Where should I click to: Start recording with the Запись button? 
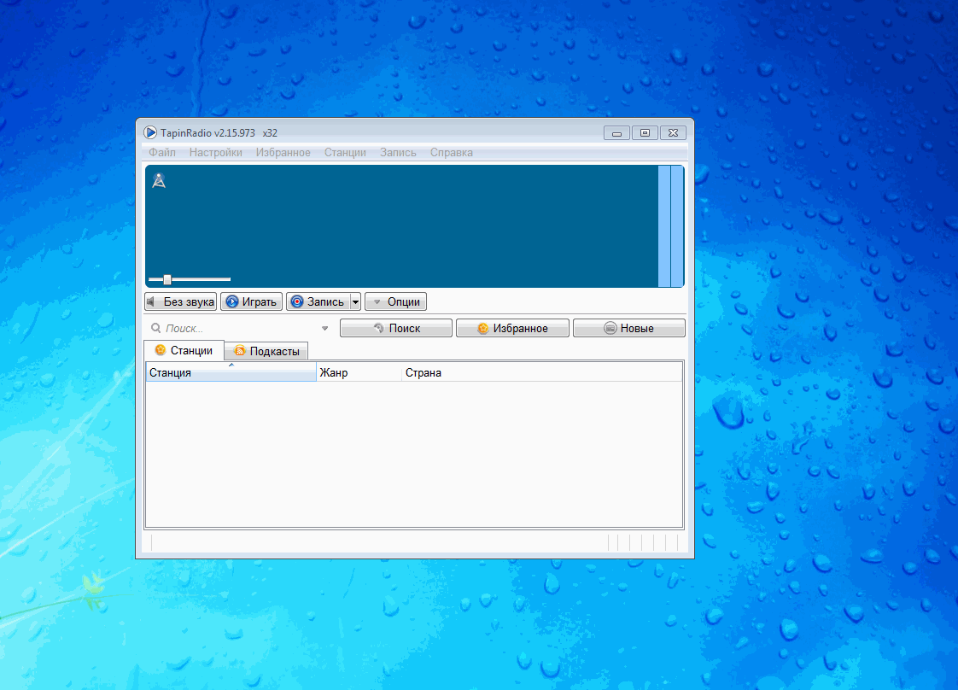tap(318, 301)
